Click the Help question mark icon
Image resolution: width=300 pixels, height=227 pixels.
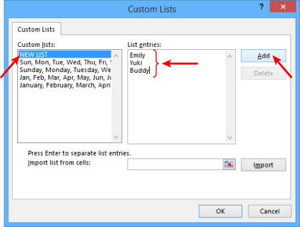262,7
